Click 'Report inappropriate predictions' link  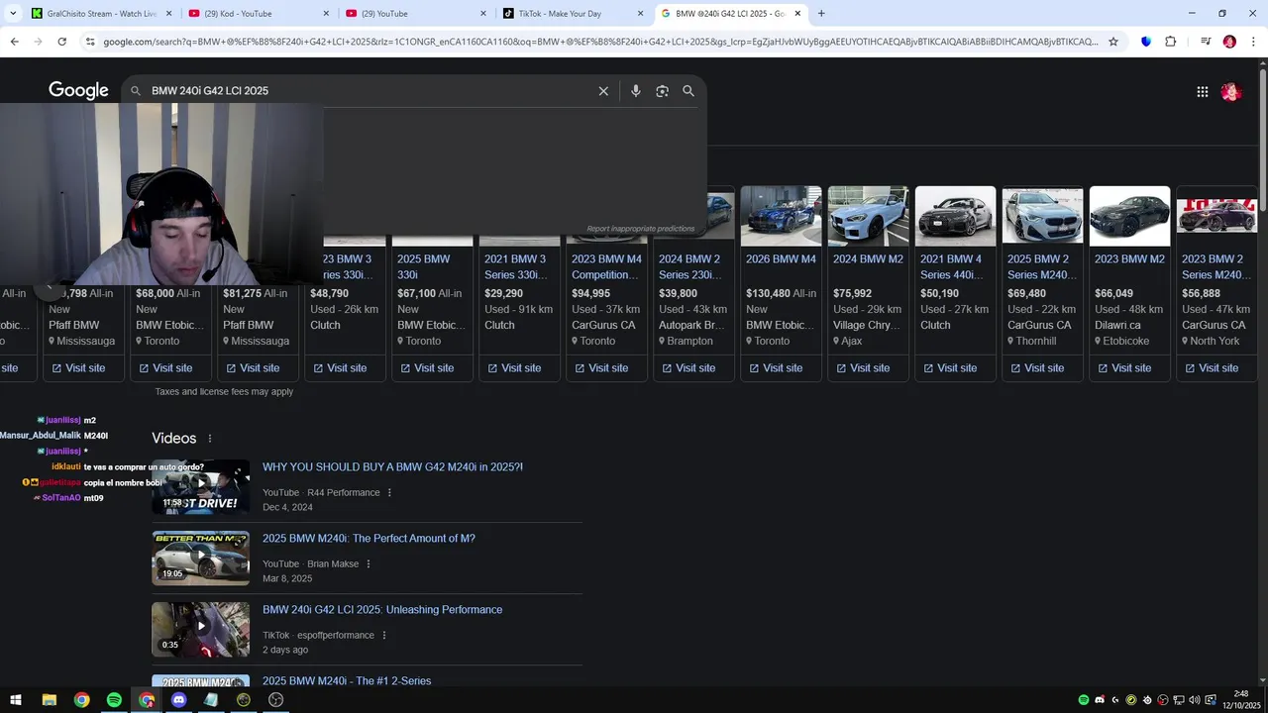coord(641,229)
